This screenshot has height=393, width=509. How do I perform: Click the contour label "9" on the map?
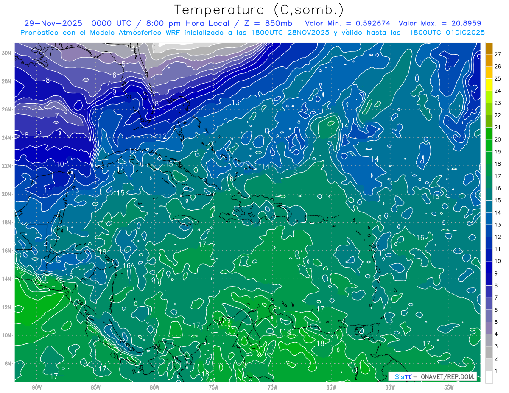[x=114, y=92]
